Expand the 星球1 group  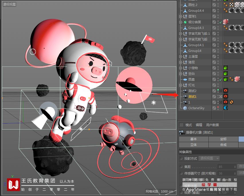(x=181, y=16)
